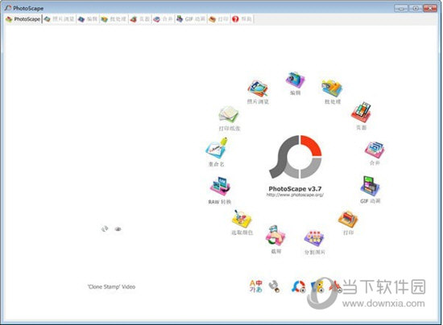Click the blue and red PhotoScape logo icon at bottom
This screenshot has width=443, height=325.
point(299,286)
